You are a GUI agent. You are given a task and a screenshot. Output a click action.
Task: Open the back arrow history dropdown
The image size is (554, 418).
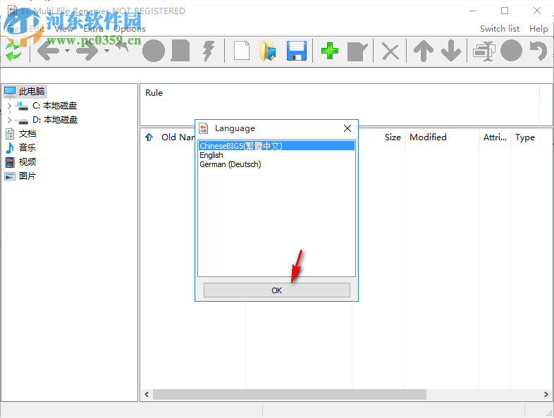67,51
